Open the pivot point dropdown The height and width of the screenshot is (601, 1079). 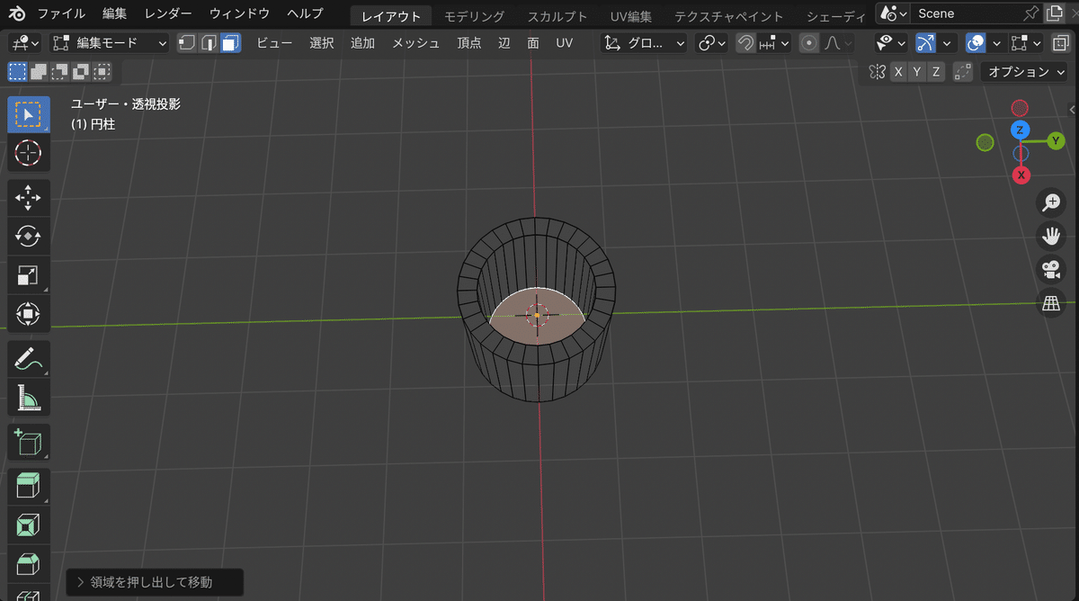tap(712, 43)
